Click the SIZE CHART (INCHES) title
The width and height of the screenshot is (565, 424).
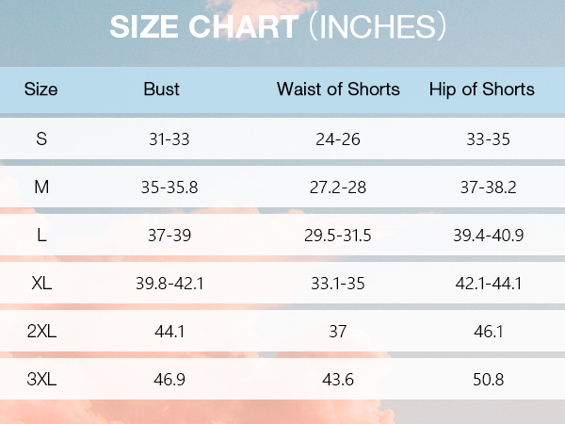[x=278, y=26]
